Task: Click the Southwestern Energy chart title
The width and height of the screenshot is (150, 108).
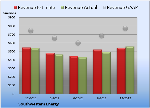Action: point(39,104)
